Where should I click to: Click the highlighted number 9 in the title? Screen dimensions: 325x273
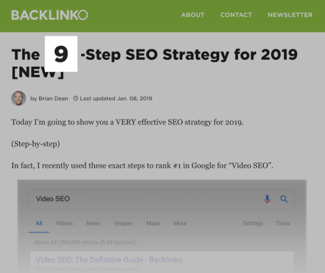pos(61,54)
